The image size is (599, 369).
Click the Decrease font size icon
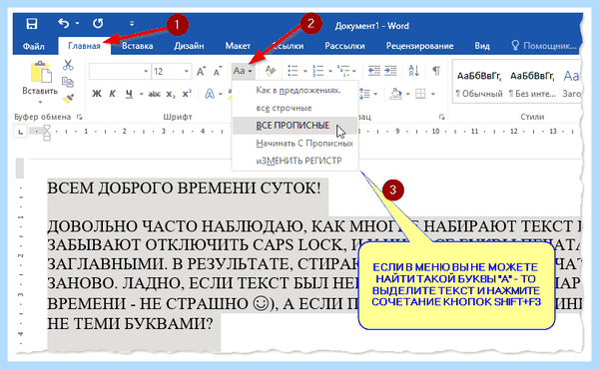218,72
